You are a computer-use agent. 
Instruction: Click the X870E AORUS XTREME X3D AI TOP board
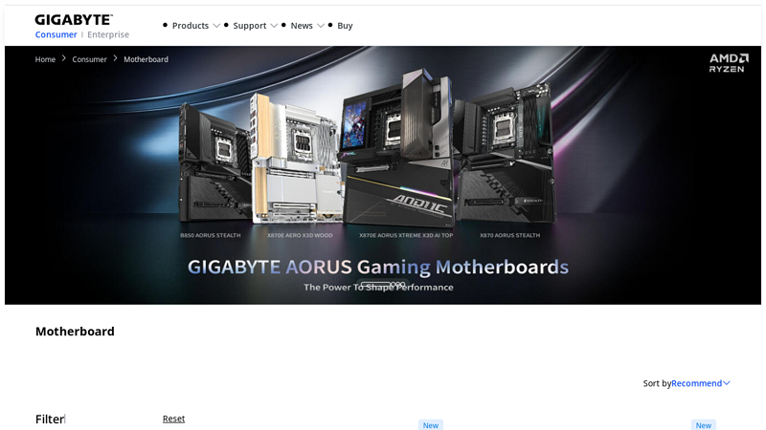pyautogui.click(x=396, y=149)
